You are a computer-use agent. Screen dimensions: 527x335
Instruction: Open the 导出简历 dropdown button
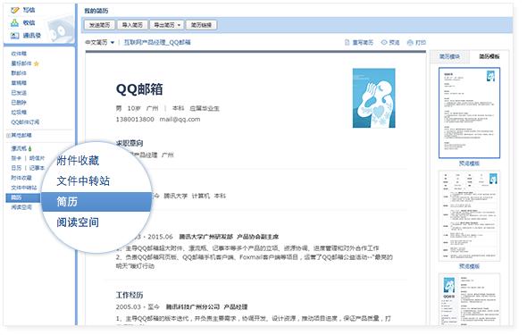(x=167, y=25)
